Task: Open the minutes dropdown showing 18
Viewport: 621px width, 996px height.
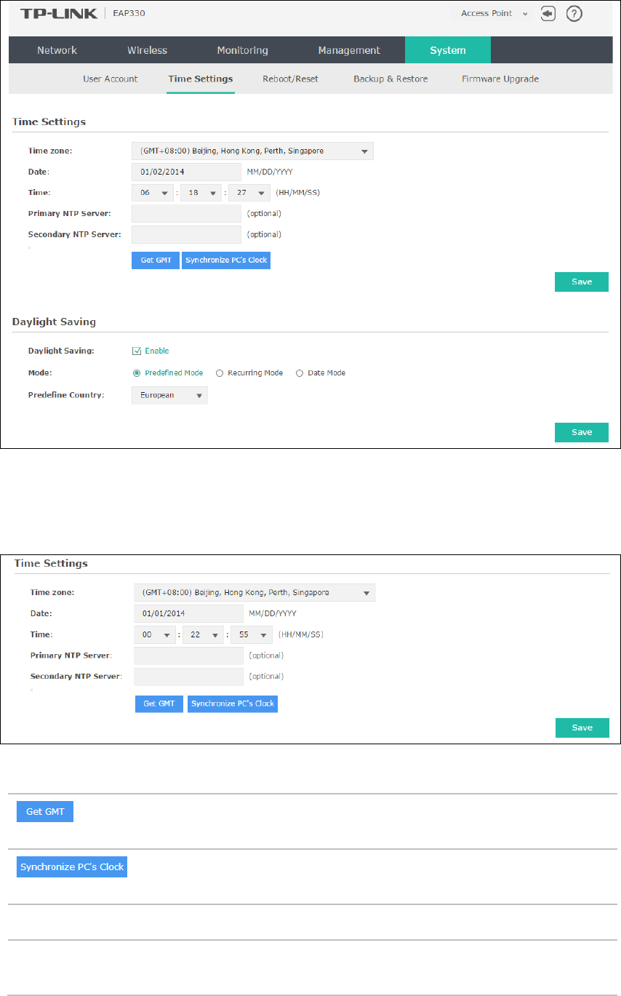Action: point(201,193)
